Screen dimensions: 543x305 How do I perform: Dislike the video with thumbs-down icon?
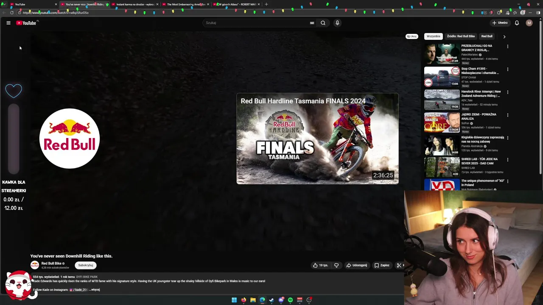tap(336, 265)
